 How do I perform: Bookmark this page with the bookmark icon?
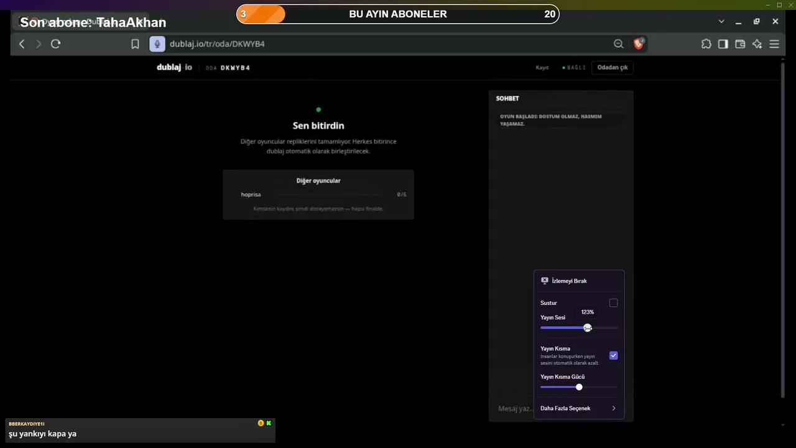click(135, 44)
